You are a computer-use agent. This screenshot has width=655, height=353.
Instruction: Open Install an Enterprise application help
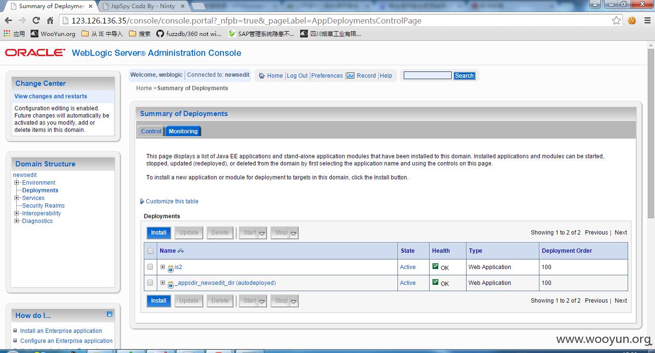[x=61, y=331]
